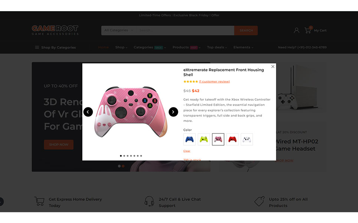Click the headset support icon

[149, 201]
